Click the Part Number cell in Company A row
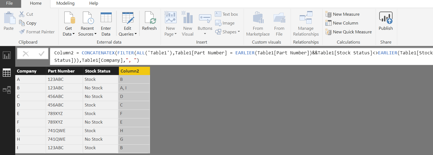Screen dimensions: 433x155 [64, 79]
